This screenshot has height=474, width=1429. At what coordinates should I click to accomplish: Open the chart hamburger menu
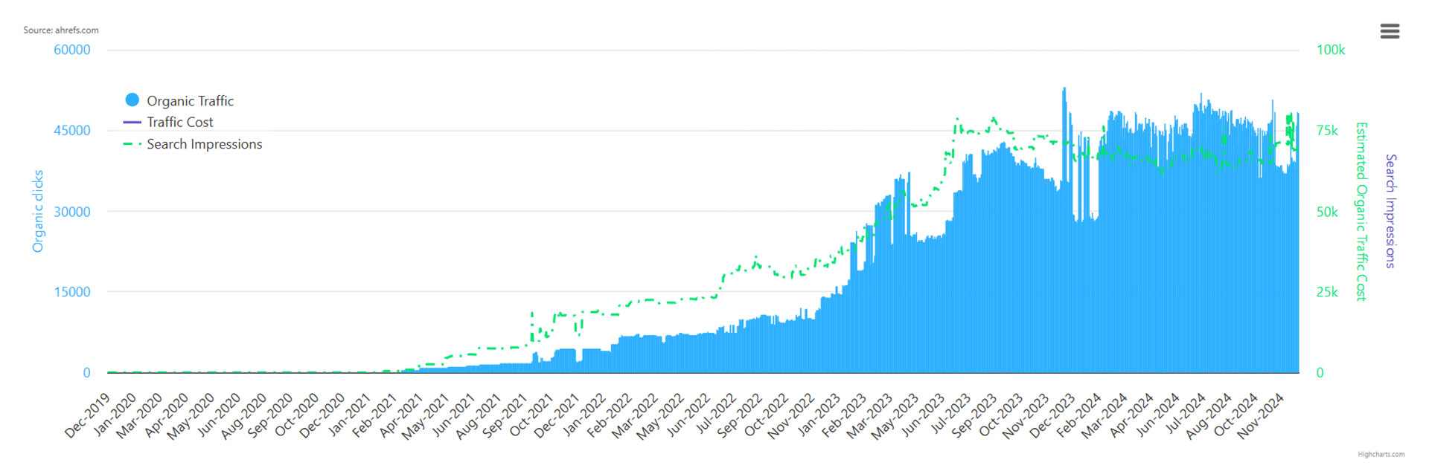[x=1389, y=31]
